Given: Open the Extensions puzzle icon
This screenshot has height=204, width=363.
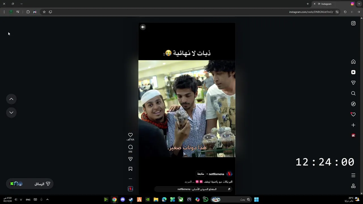Looking at the screenshot, I should pyautogui.click(x=28, y=12).
